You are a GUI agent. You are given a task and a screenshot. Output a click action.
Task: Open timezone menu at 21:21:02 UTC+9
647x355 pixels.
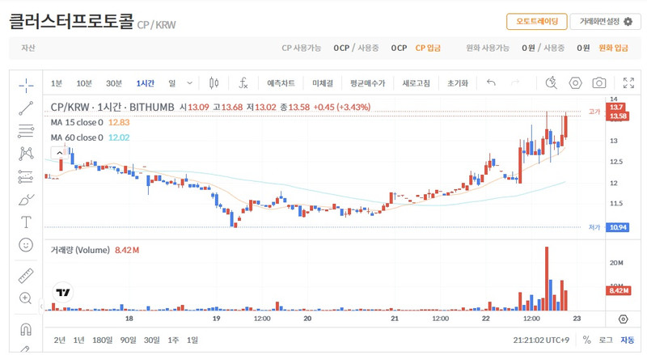[x=541, y=340]
